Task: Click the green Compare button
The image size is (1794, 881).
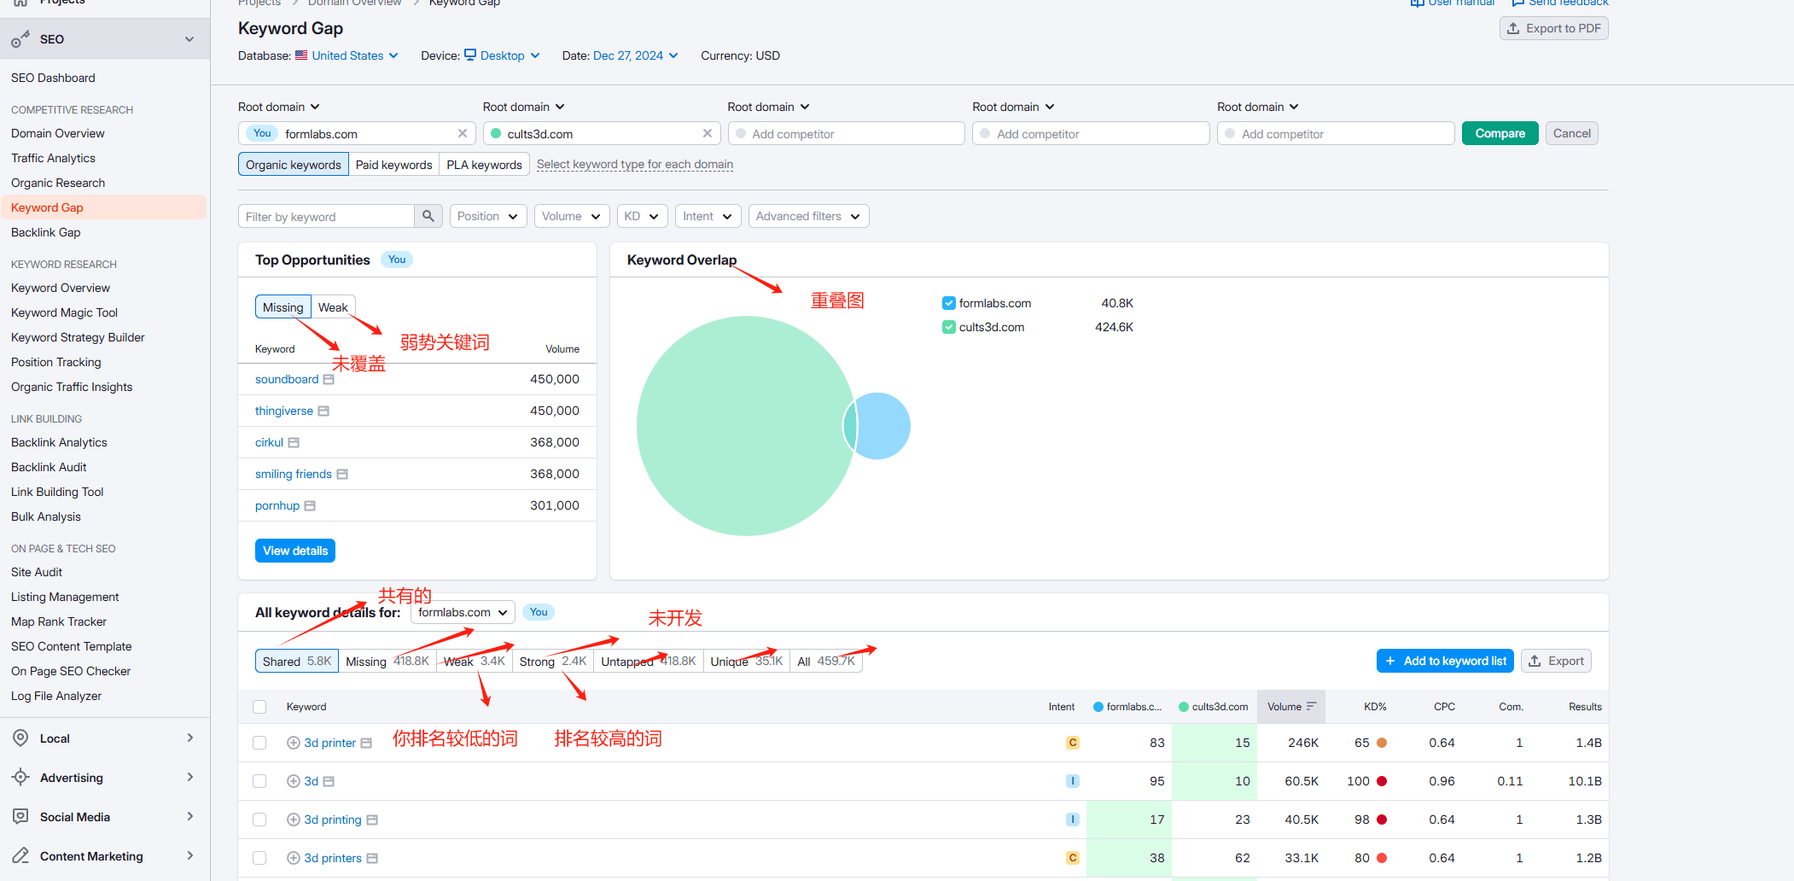Action: 1500,133
